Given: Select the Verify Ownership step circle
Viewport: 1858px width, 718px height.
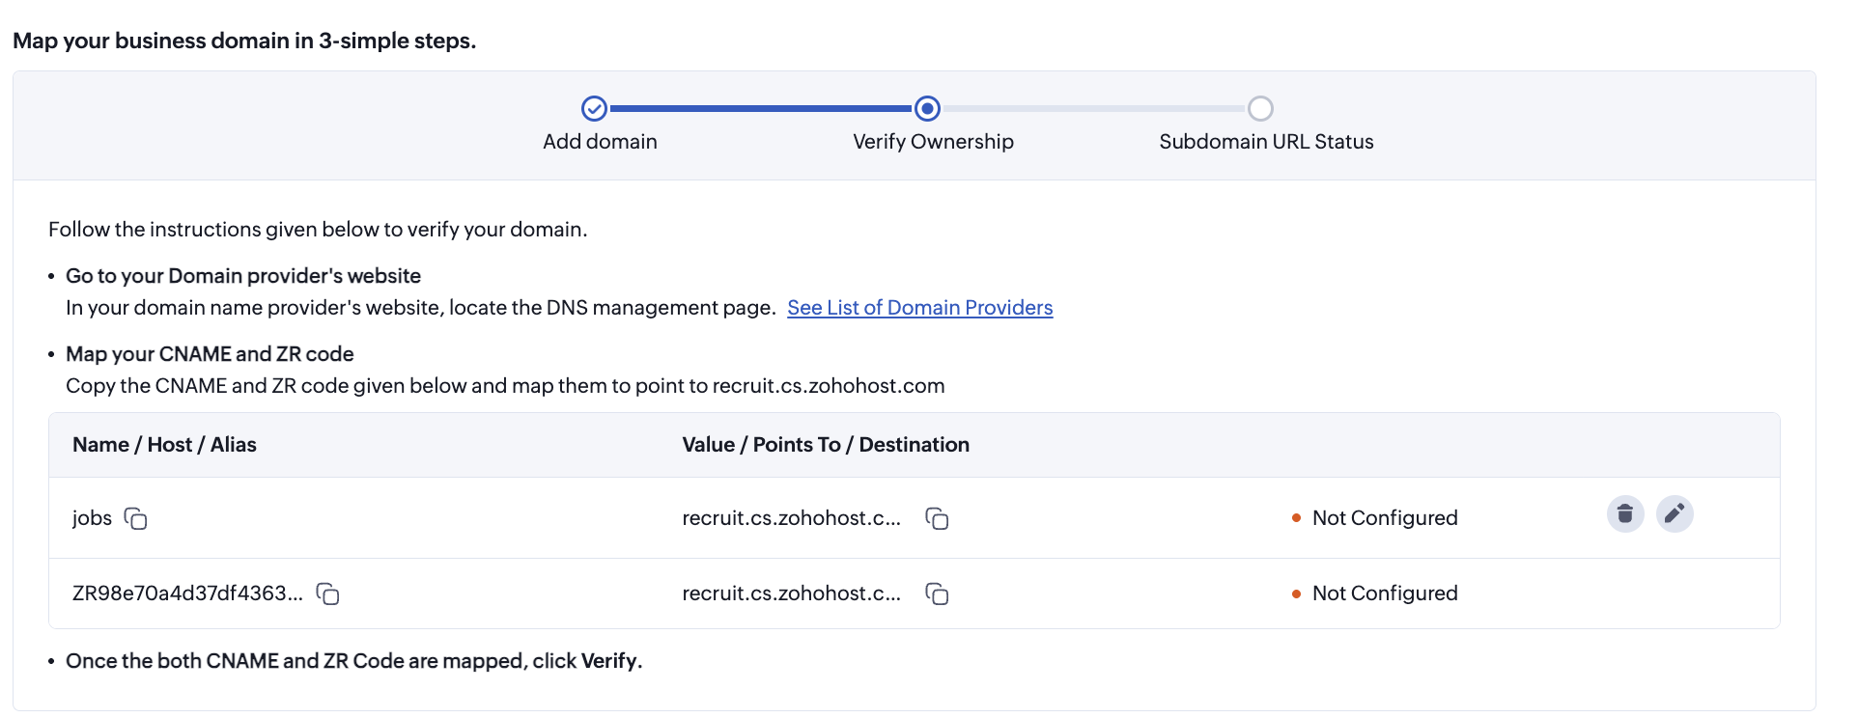Looking at the screenshot, I should click(x=927, y=108).
